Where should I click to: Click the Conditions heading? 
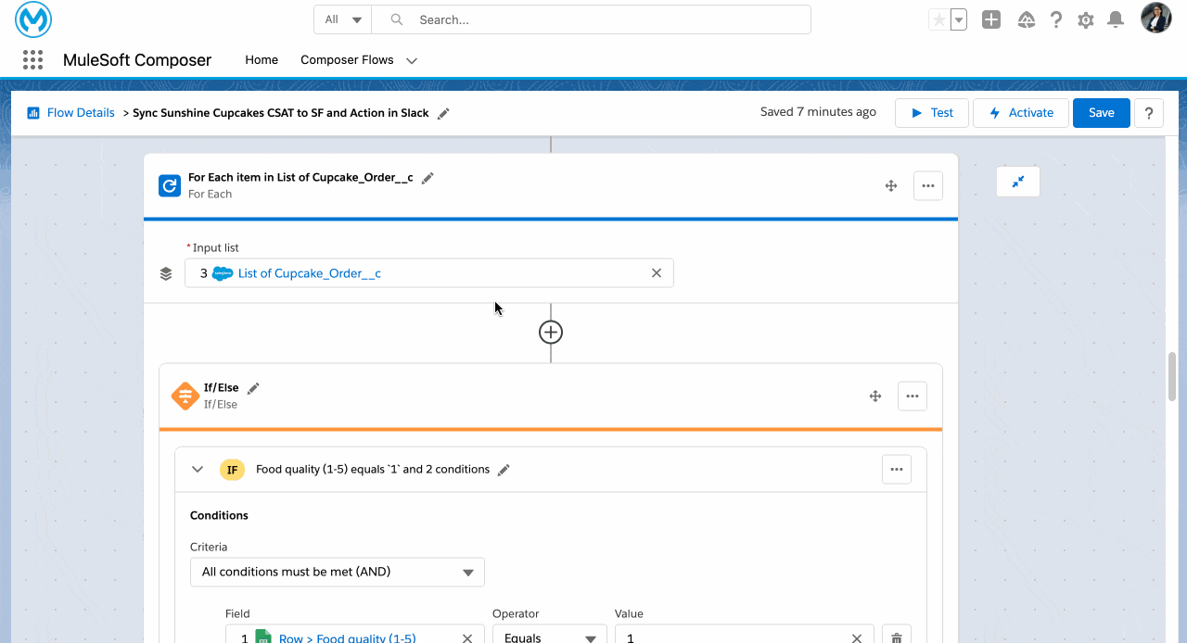point(219,515)
